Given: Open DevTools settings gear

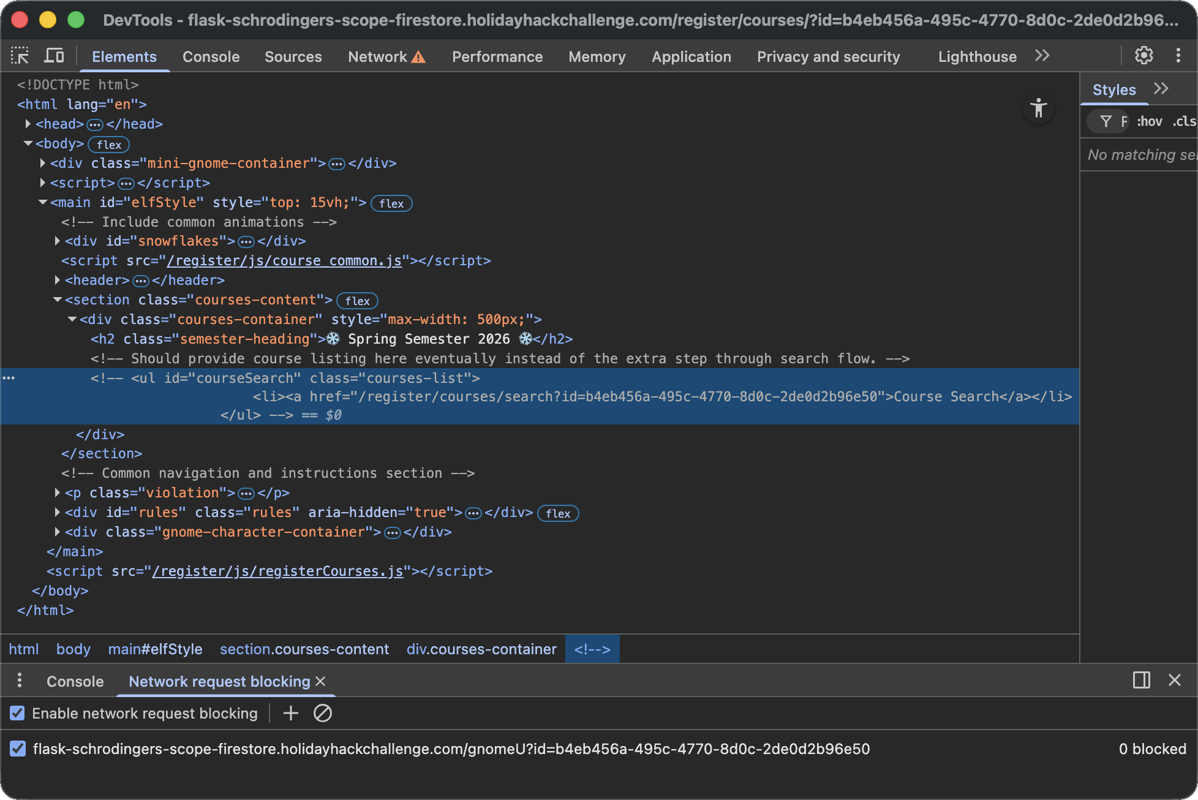Looking at the screenshot, I should tap(1143, 56).
